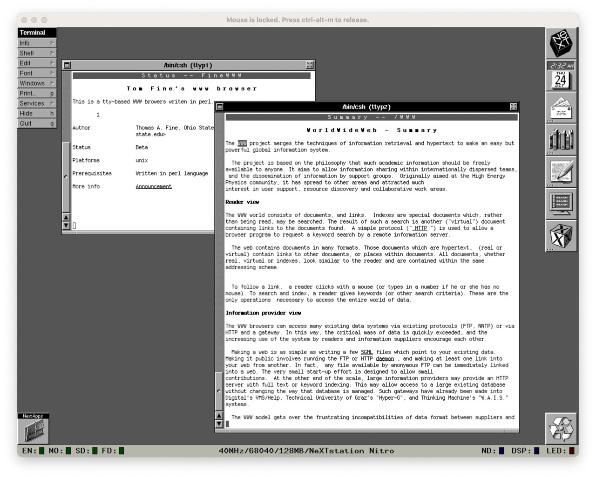Click the 'Beta' status value
Image resolution: width=596 pixels, height=478 pixels.
142,147
